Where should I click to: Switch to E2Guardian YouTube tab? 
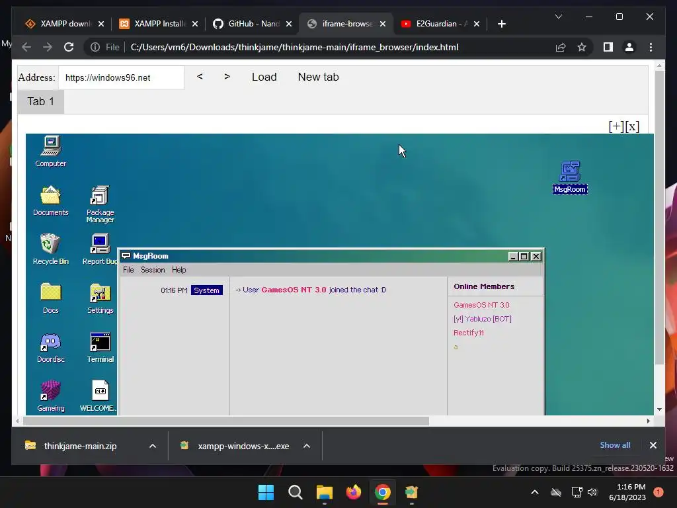tap(440, 24)
